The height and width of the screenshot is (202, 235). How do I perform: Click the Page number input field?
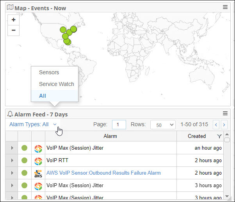click(119, 125)
